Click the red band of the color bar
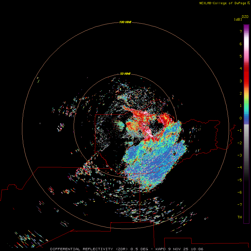Viewport: 251px width, 251px height. pyautogui.click(x=246, y=75)
